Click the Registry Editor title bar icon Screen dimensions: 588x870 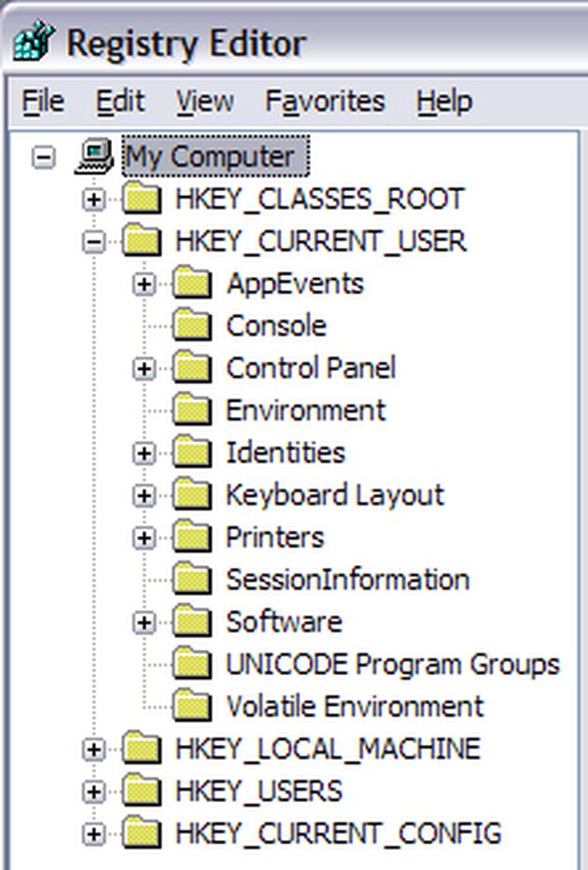(34, 40)
